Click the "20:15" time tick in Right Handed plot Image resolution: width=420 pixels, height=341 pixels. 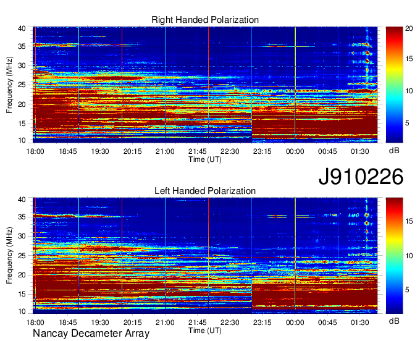coord(132,151)
